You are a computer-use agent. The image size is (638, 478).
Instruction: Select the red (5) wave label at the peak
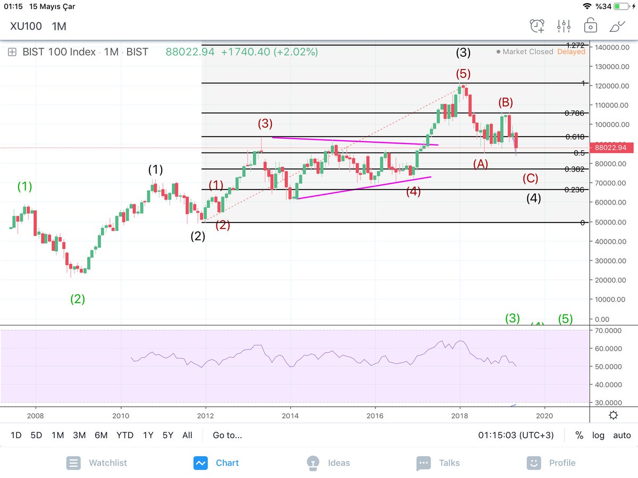(x=464, y=73)
